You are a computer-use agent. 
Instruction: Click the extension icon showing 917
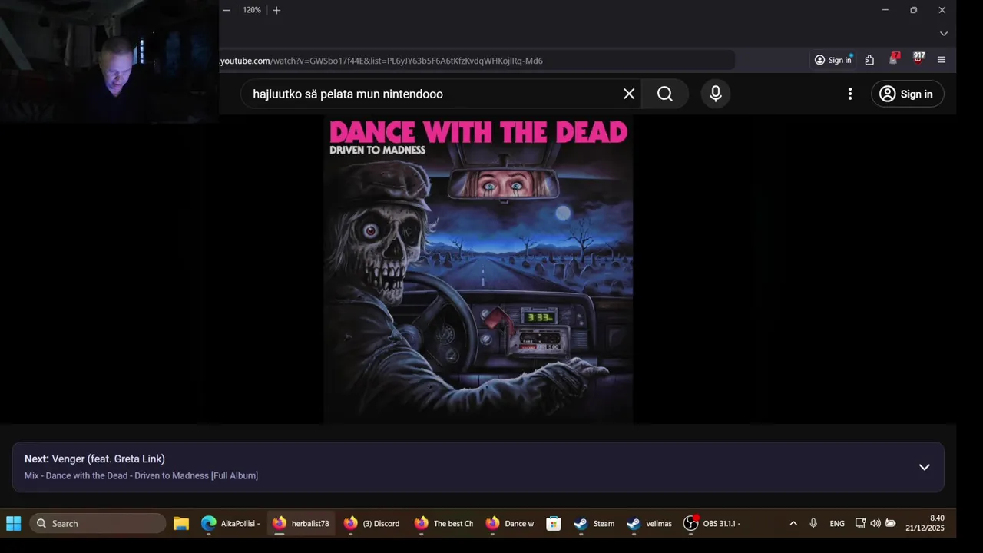coord(918,58)
